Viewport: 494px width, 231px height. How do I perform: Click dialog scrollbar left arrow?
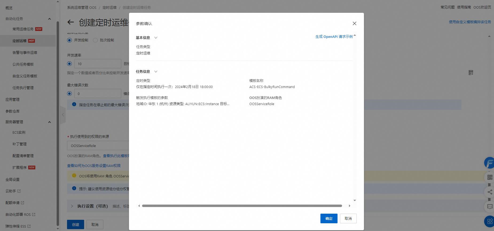(139, 206)
